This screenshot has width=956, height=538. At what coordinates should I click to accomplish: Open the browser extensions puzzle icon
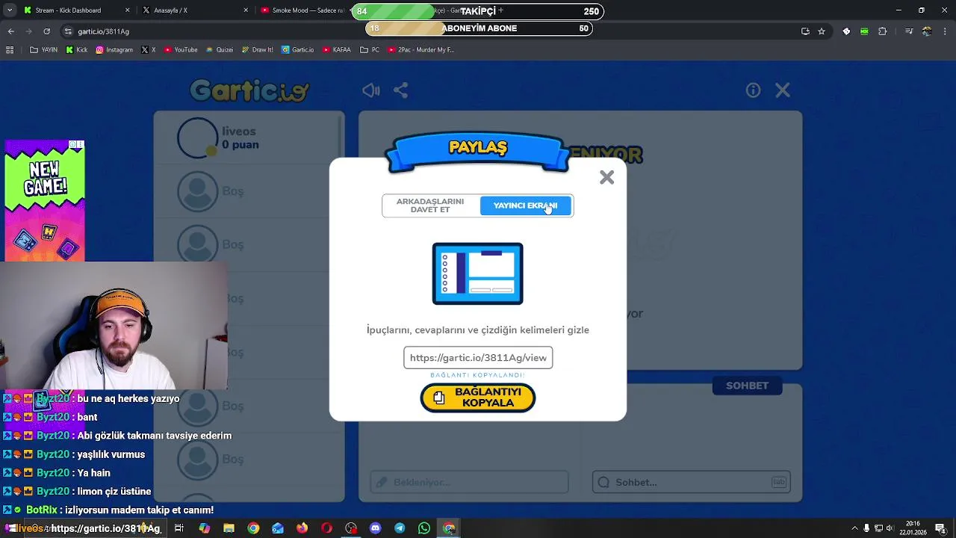point(883,31)
